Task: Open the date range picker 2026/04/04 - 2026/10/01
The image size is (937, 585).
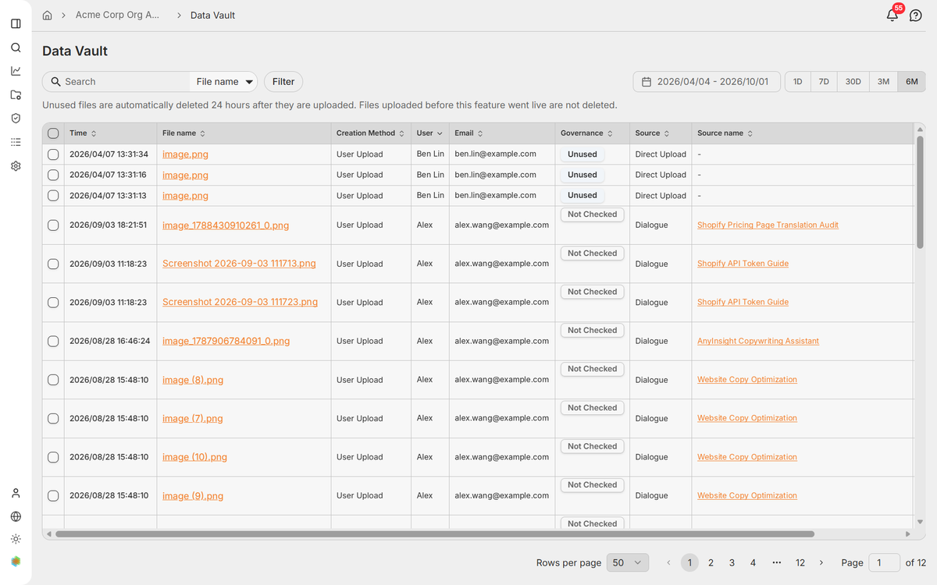Action: click(x=707, y=82)
